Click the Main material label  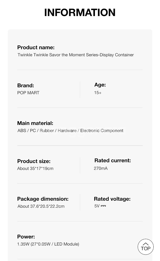pyautogui.click(x=35, y=123)
